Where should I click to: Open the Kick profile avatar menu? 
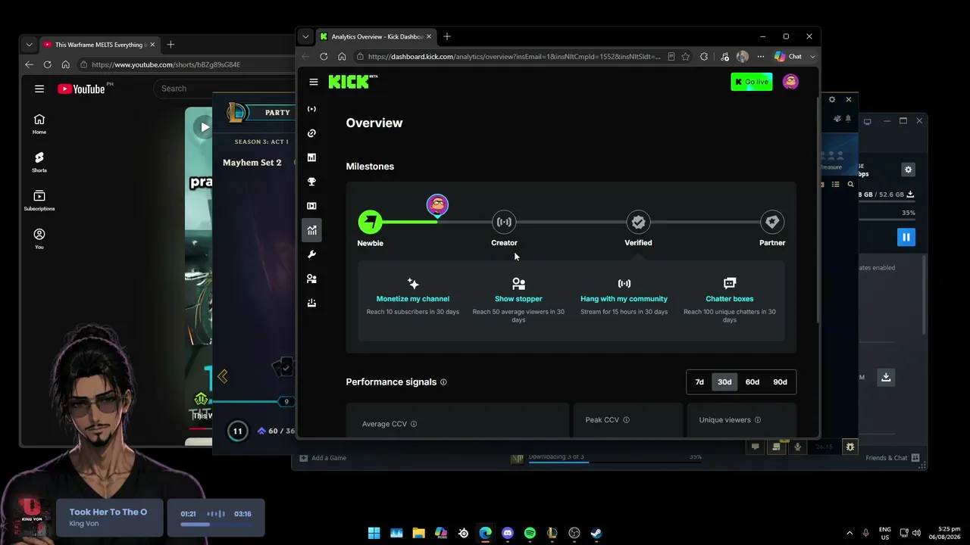(x=790, y=82)
